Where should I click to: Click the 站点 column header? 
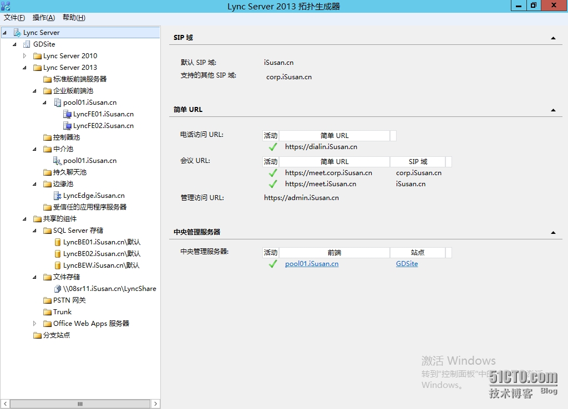click(x=418, y=252)
